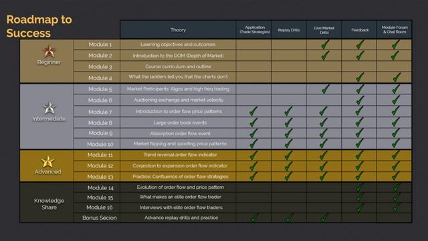Click Module 11 Application checkmark
428x241 pixels.
(253, 155)
